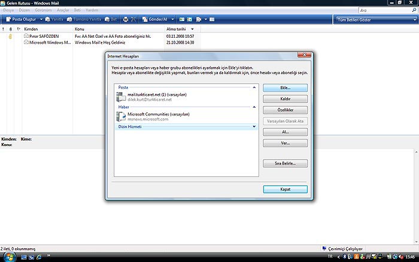Click the Show Desktop quick launch icon
Image resolution: width=419 pixels, height=262 pixels.
point(24,257)
